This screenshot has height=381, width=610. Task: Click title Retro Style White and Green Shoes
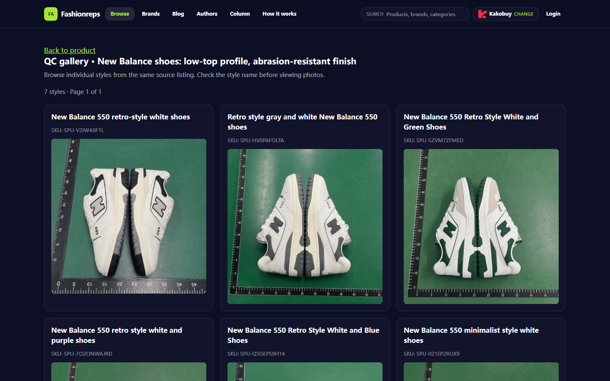[471, 122]
